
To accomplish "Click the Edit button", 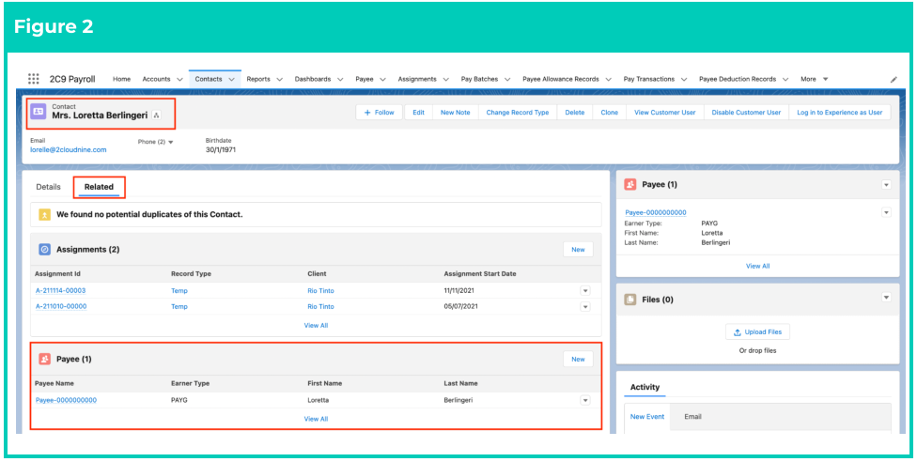I will click(418, 113).
